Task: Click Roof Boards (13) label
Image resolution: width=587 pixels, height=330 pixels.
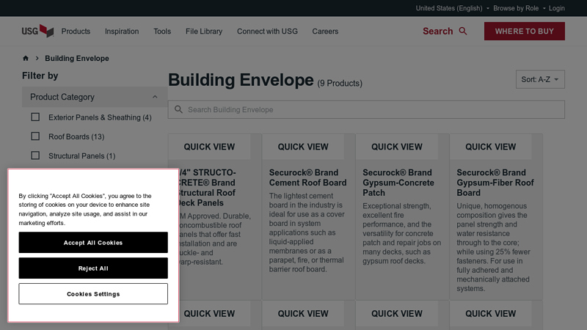Action: pos(76,136)
